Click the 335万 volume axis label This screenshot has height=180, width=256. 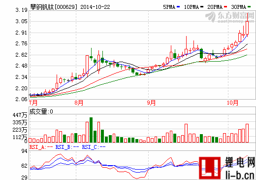pyautogui.click(x=20, y=122)
